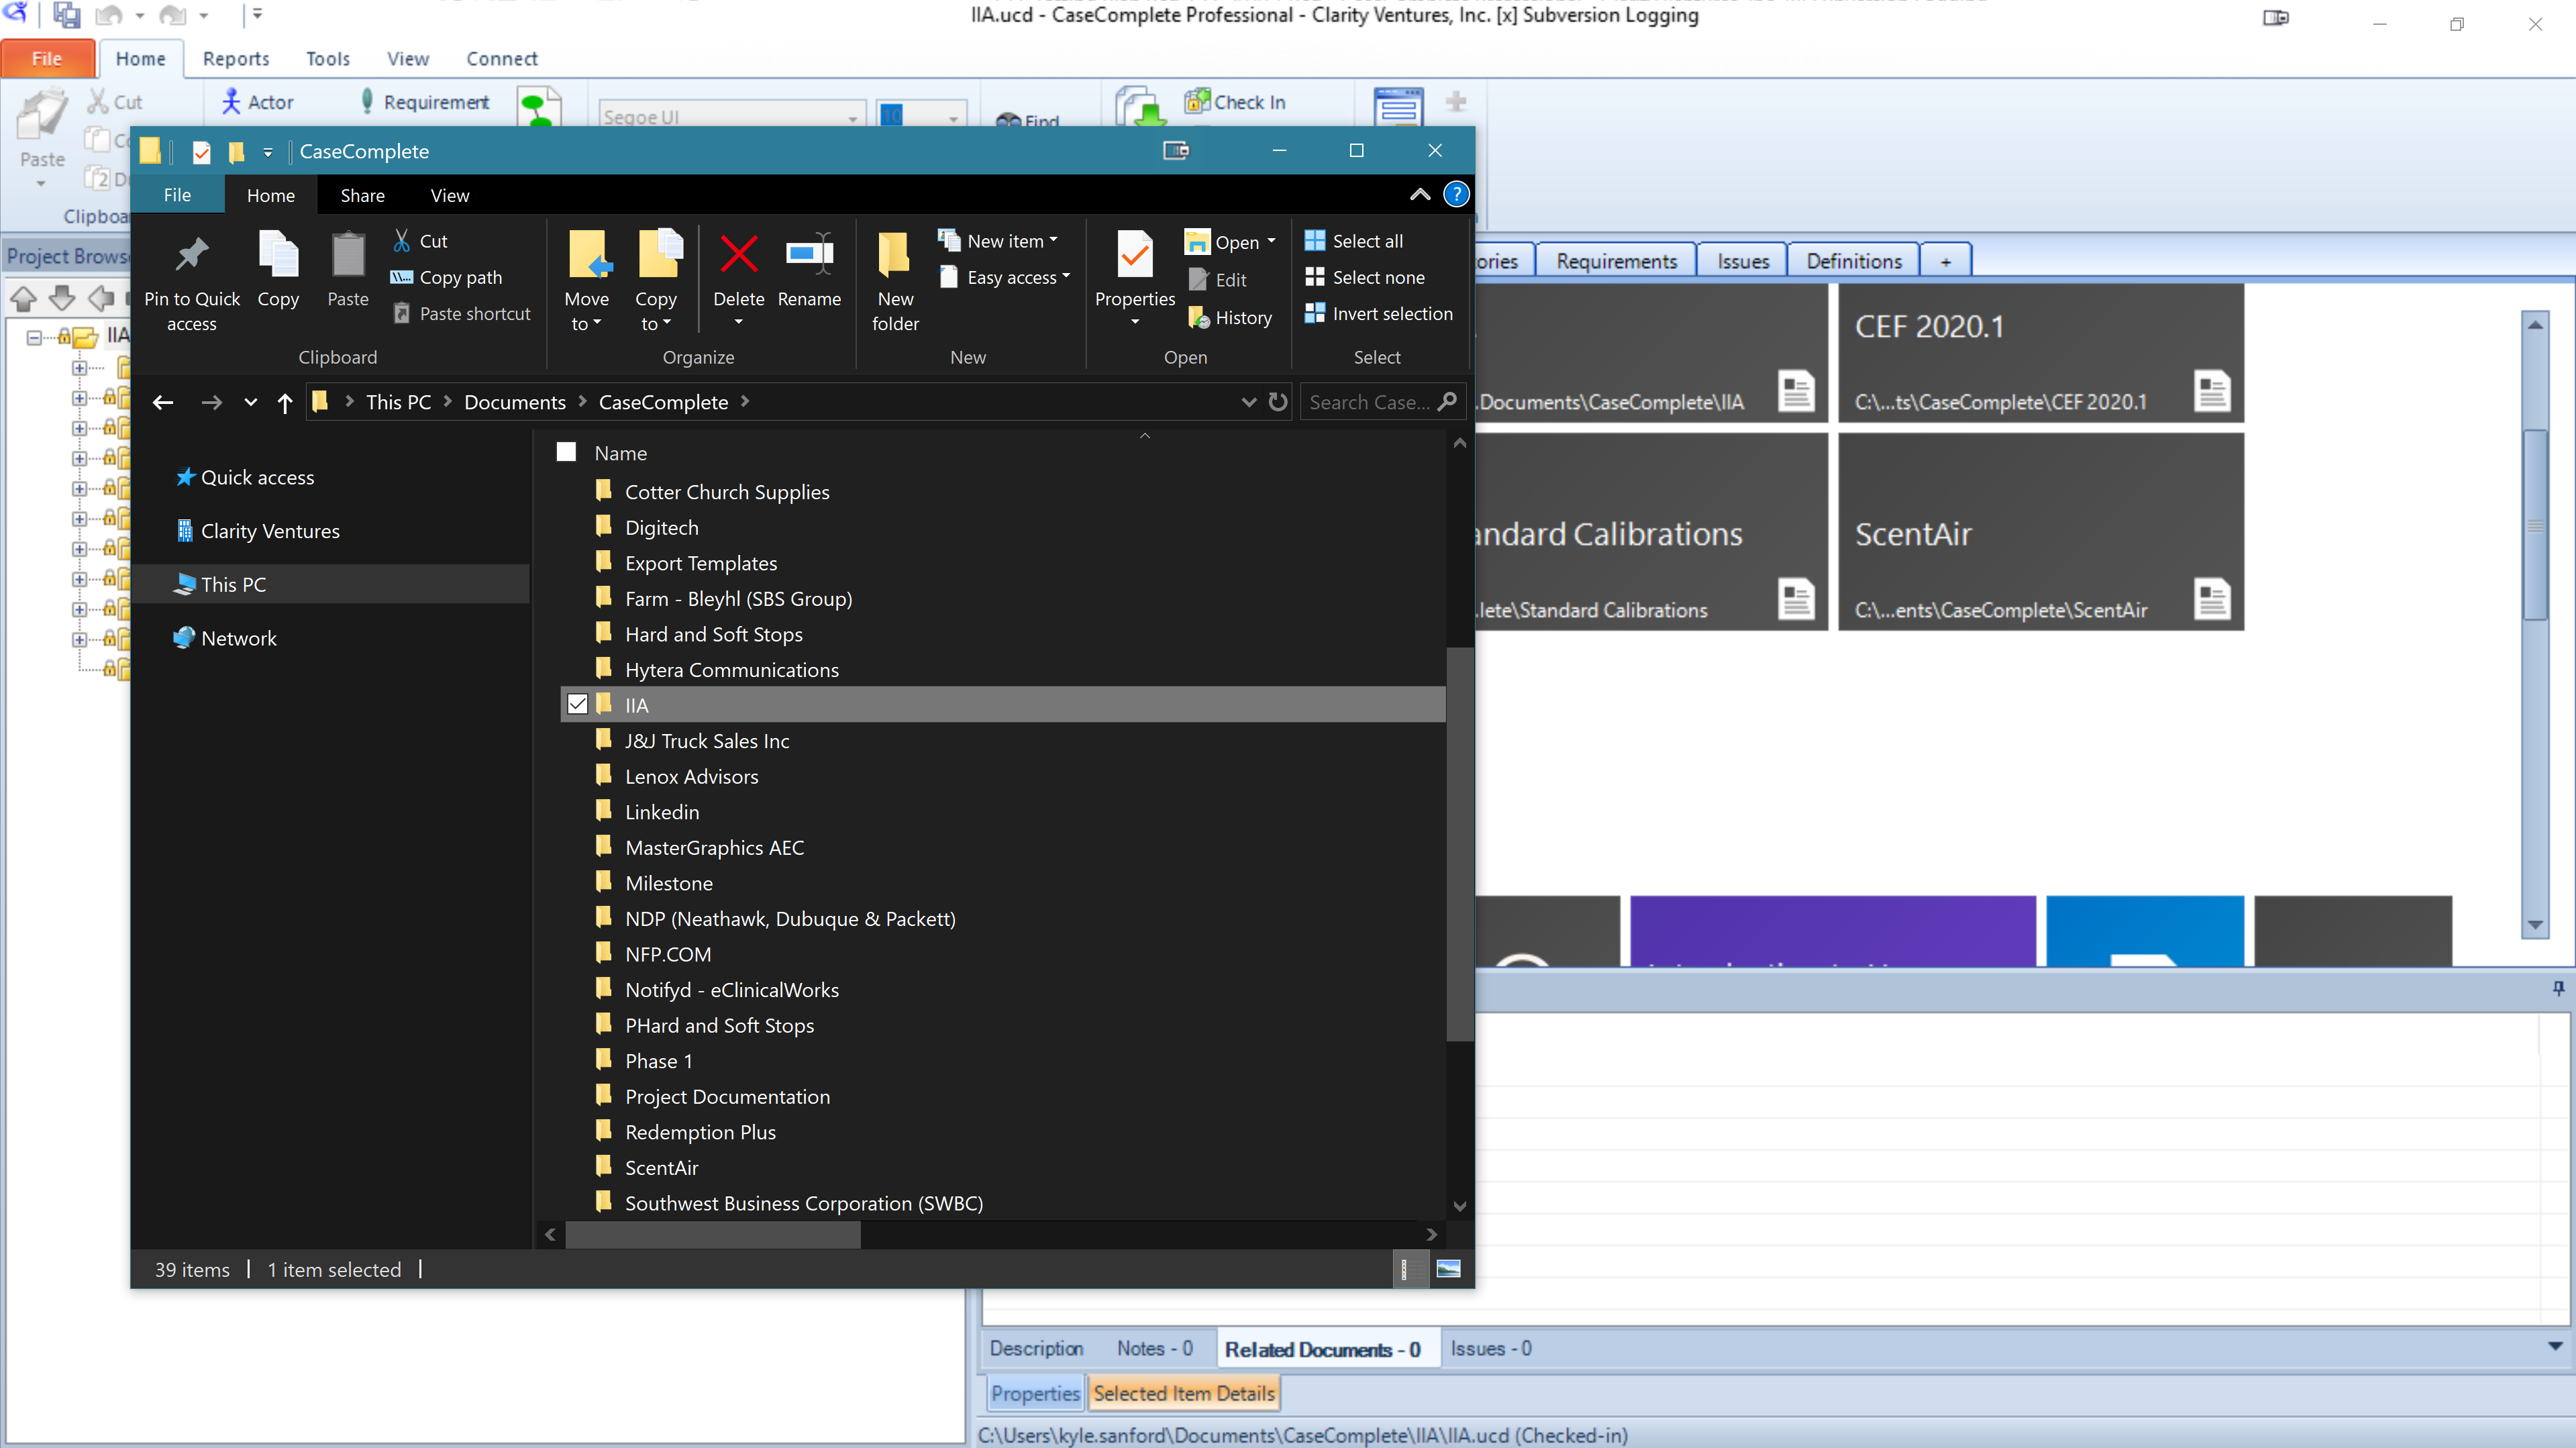Click the horizontal scrollbar thumb in file list
Screen dimensions: 2576x1448
[712, 1235]
